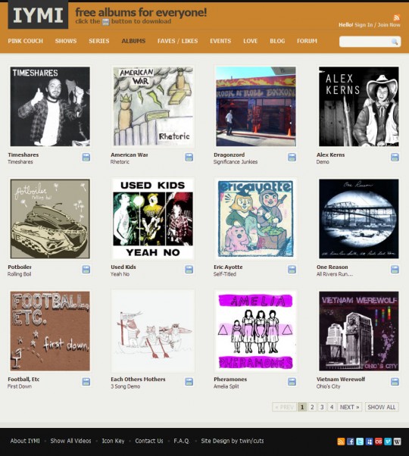Screen dimensions: 409x456
Task: Click the search magnifier icon
Action: (395, 42)
